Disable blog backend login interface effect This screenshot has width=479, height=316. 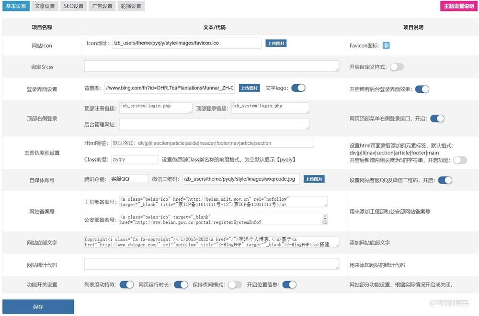coord(422,89)
